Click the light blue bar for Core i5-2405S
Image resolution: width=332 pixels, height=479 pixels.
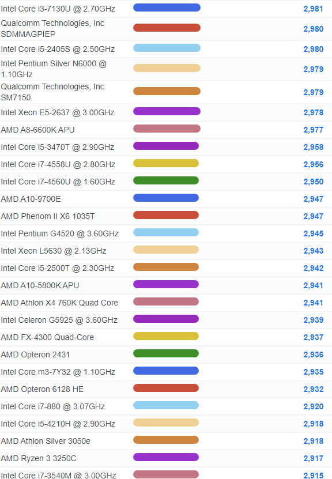(x=167, y=48)
